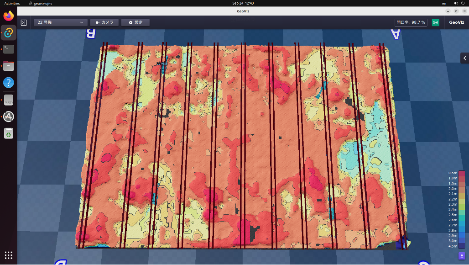Open the Help icon in dock
Screen dimensions: 469x265
[9, 83]
